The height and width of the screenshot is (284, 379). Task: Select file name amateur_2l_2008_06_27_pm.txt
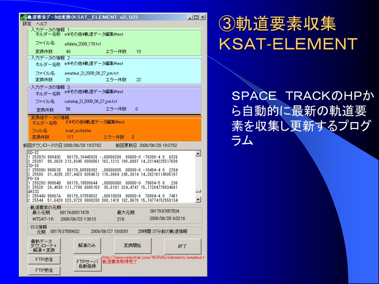pyautogui.click(x=91, y=73)
